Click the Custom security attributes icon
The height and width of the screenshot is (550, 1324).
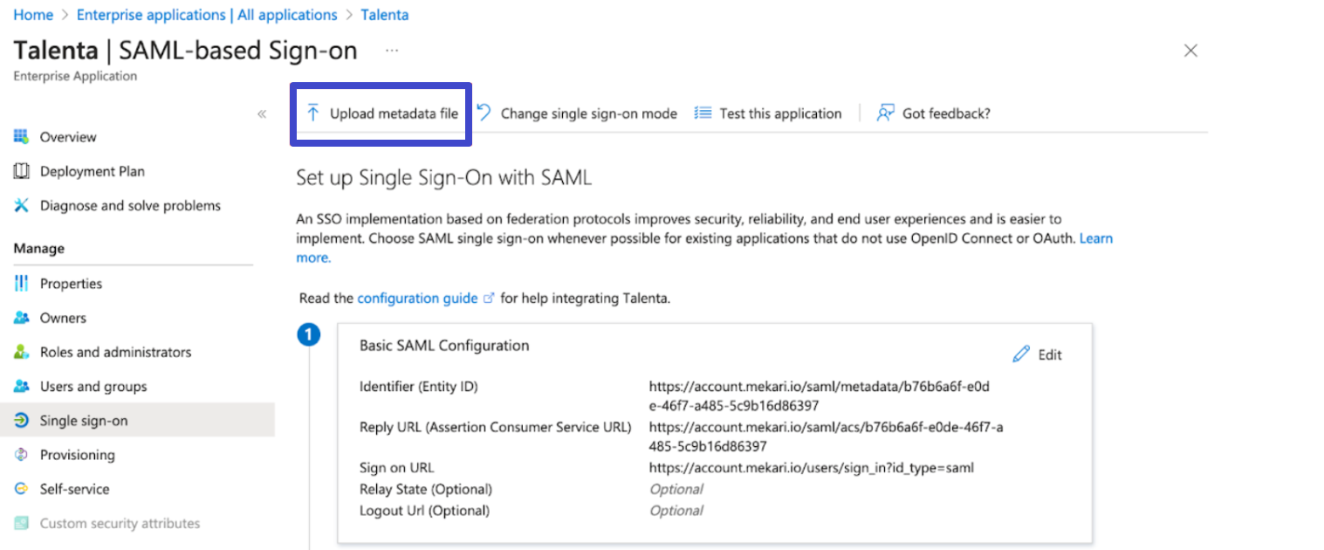click(22, 523)
